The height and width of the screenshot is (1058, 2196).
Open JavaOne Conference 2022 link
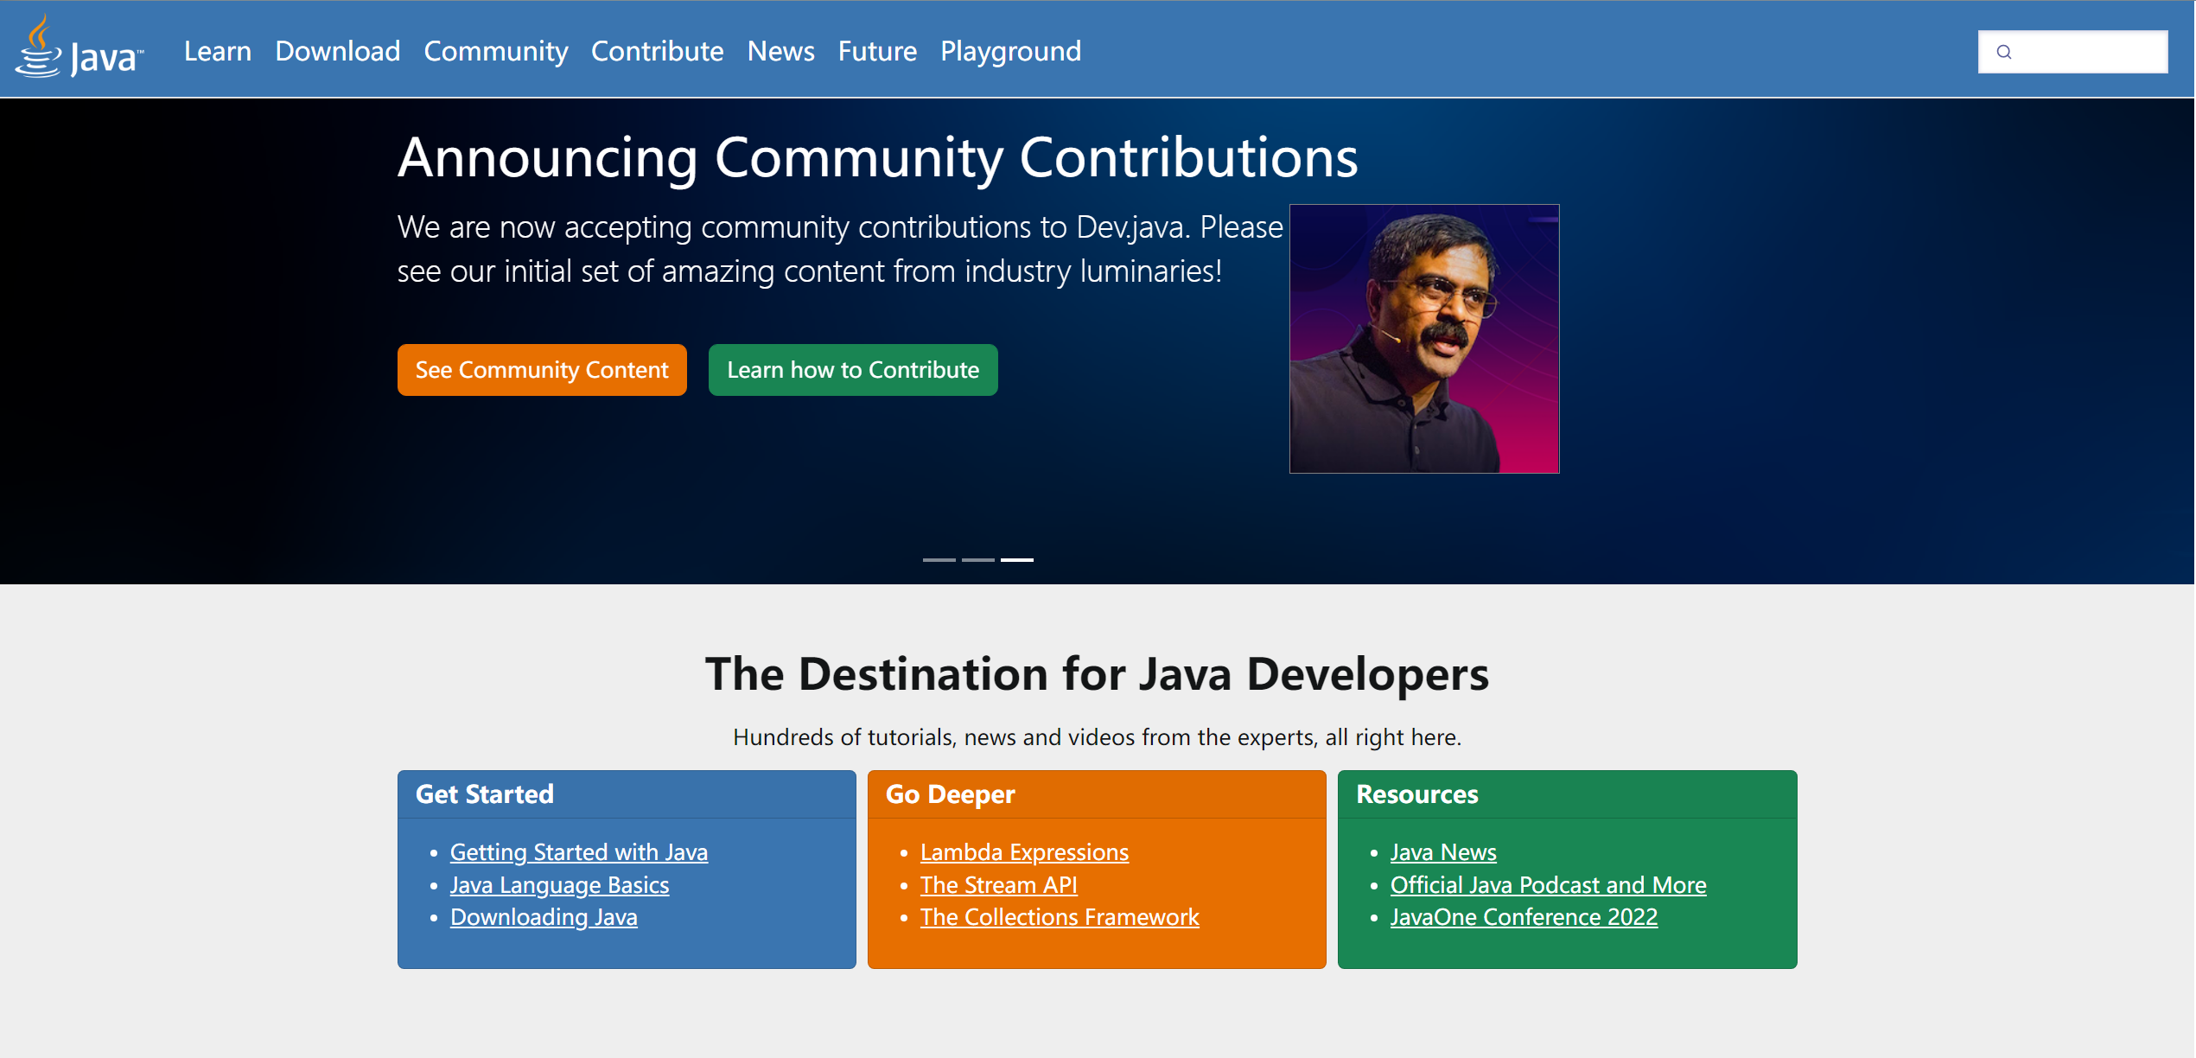point(1523,917)
